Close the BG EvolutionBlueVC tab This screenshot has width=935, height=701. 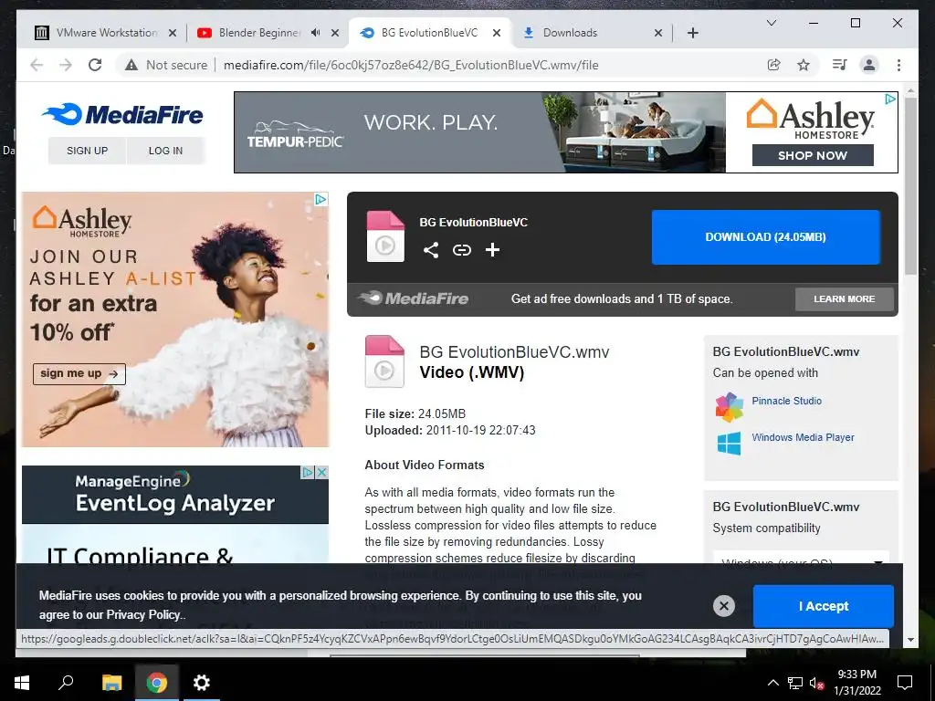pyautogui.click(x=496, y=33)
